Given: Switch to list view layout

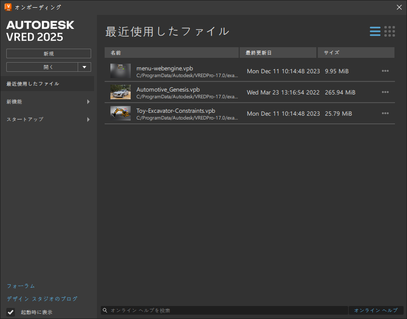Looking at the screenshot, I should click(375, 31).
